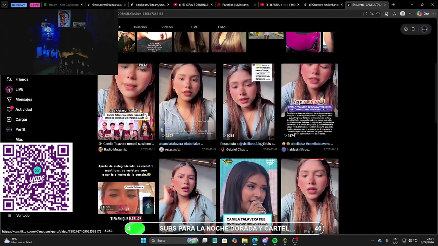
Task: Switch to the LIVE search tab
Action: pos(194,27)
